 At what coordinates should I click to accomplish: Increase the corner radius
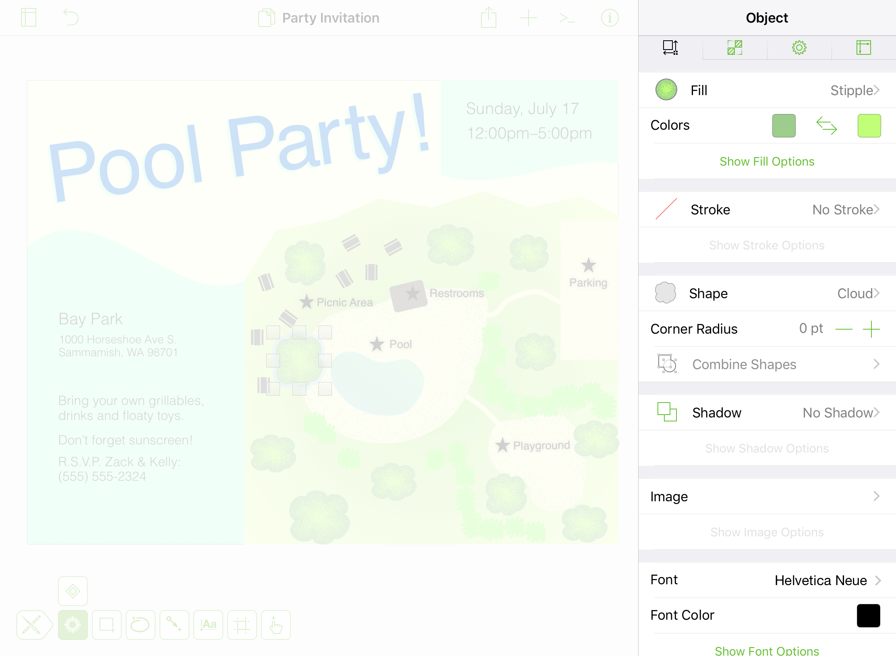pos(871,329)
